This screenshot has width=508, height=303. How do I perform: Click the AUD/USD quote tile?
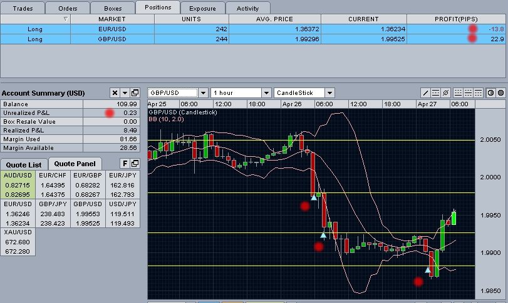(x=18, y=185)
